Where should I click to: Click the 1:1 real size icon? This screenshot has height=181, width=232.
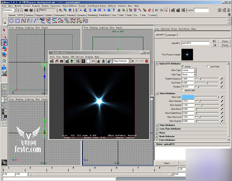(x=93, y=61)
